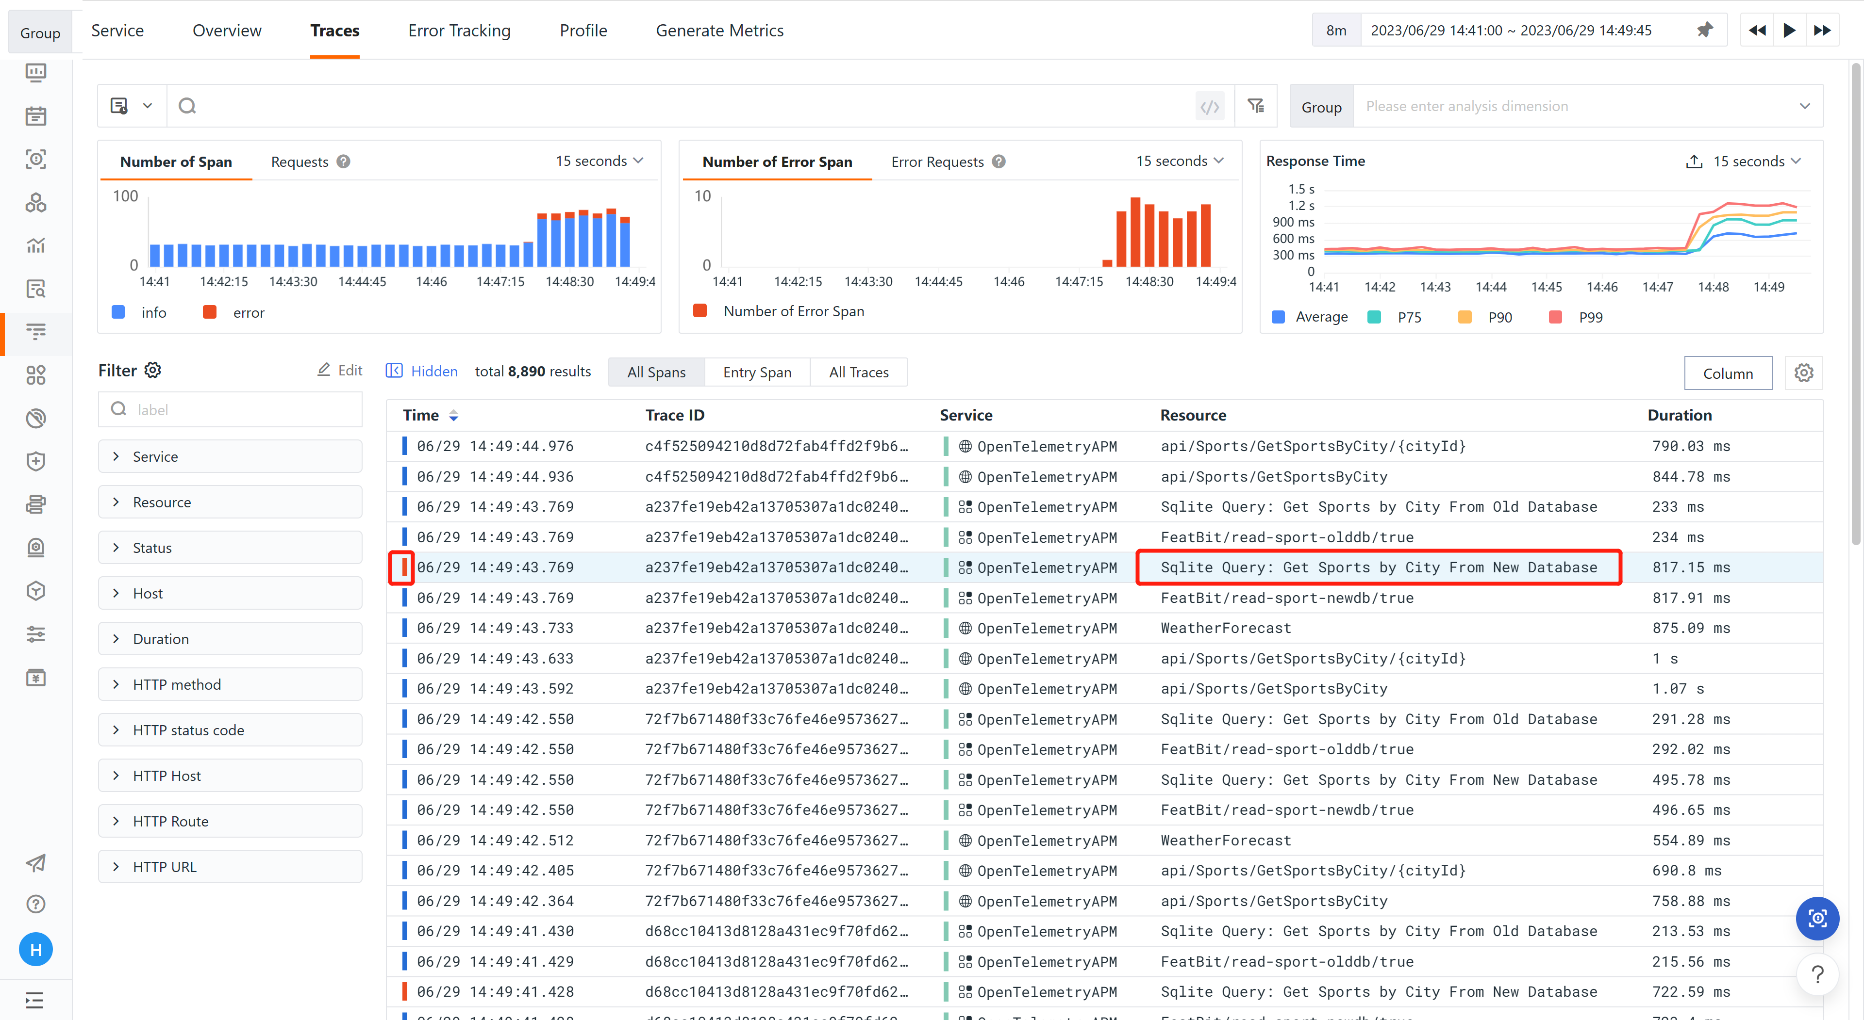Hide the filter panel via Hidden toggle
Screen dimensions: 1864x1020
click(422, 371)
